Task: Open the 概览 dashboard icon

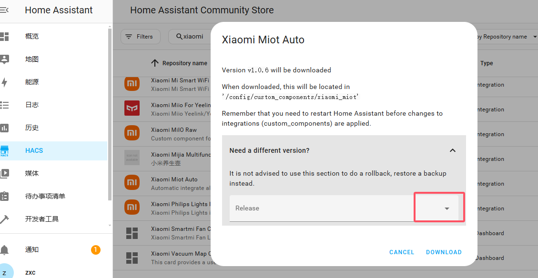Action: tap(4, 36)
